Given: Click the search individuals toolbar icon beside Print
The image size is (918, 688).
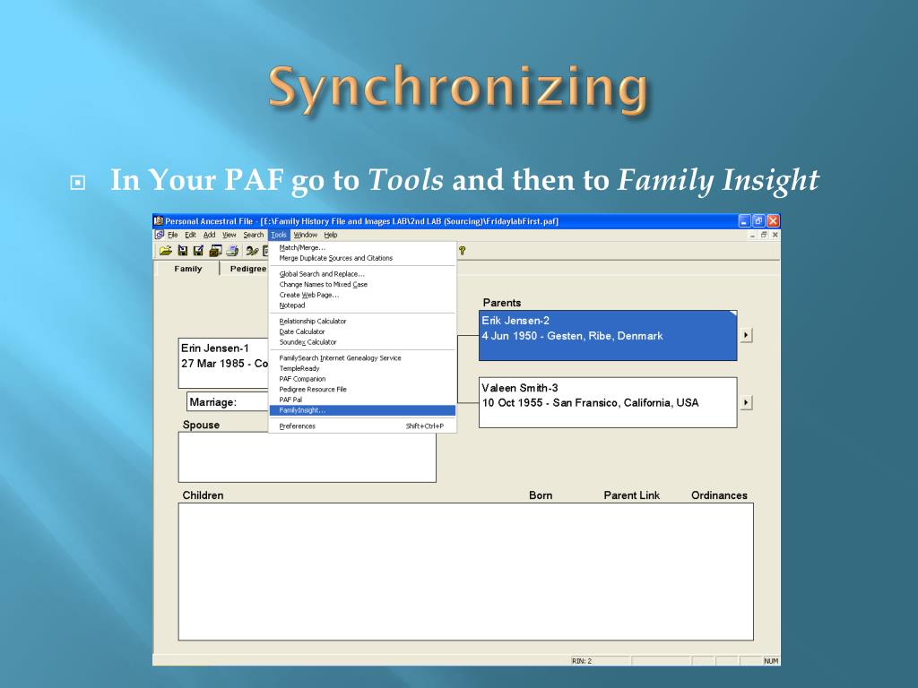Looking at the screenshot, I should click(252, 251).
